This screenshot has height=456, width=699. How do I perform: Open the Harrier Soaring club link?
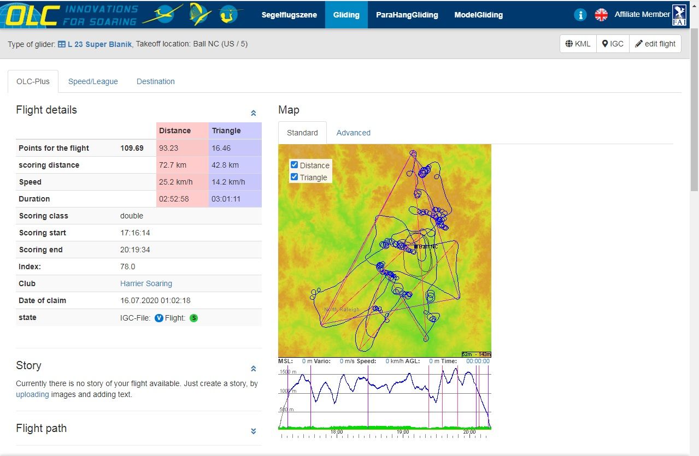[x=146, y=283]
